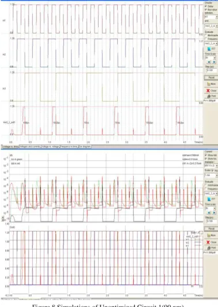The width and height of the screenshot is (218, 307).
Task: Click the FFT icon button in upper panel
Action: pyautogui.click(x=211, y=49)
